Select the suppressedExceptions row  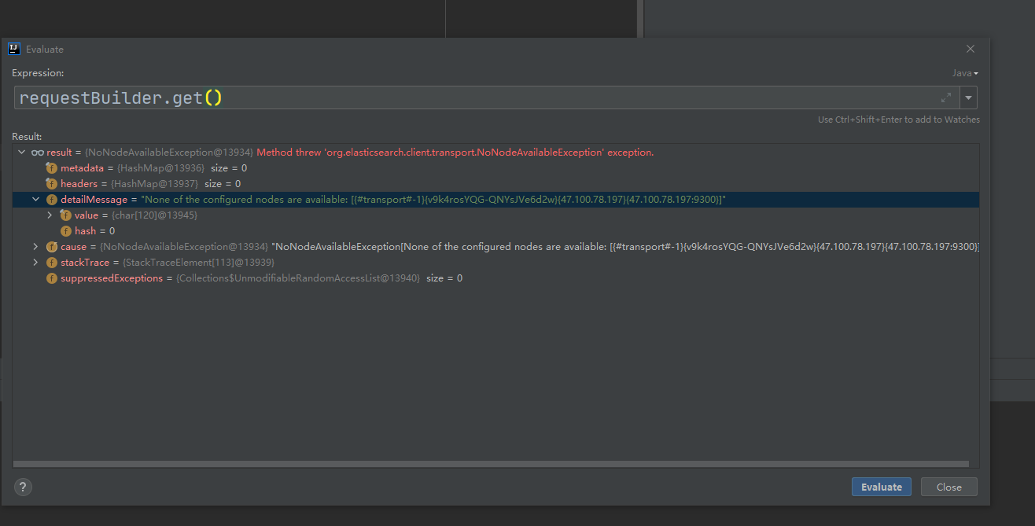point(495,278)
